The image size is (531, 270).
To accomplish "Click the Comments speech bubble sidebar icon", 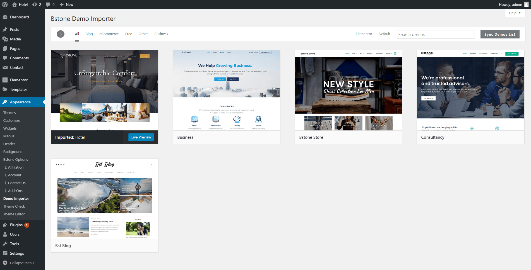I will point(5,58).
